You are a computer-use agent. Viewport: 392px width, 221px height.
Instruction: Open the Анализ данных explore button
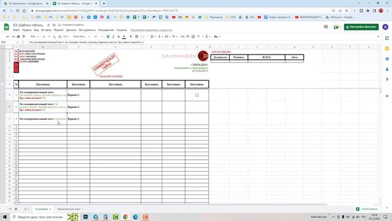(x=367, y=209)
